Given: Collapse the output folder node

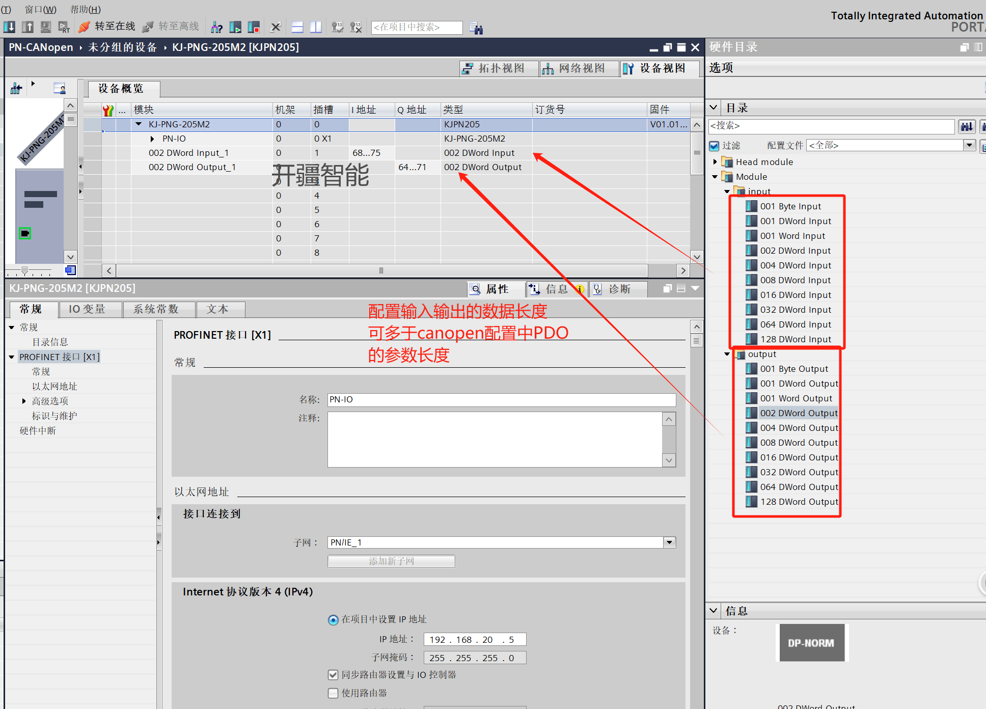Looking at the screenshot, I should 727,354.
